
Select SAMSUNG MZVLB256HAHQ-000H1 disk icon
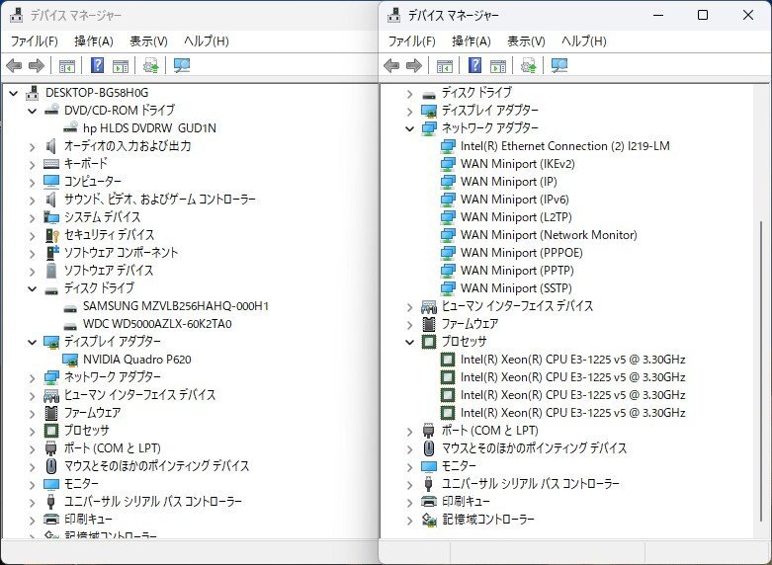70,306
